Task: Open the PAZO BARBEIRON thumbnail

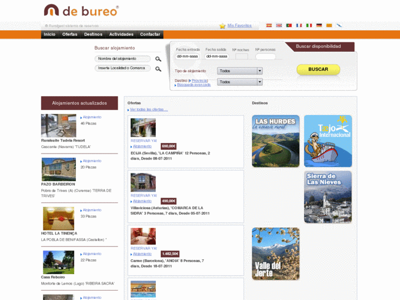Action: pyautogui.click(x=59, y=170)
